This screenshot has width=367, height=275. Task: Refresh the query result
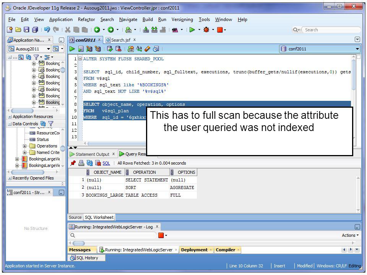coord(89,163)
